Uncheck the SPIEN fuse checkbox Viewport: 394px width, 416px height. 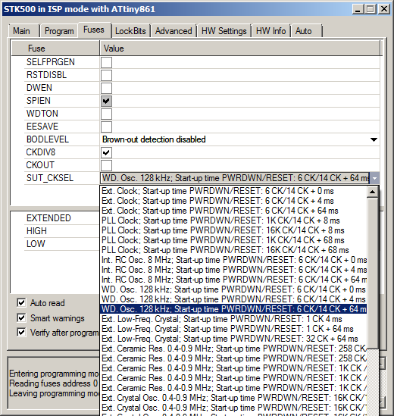tap(106, 101)
